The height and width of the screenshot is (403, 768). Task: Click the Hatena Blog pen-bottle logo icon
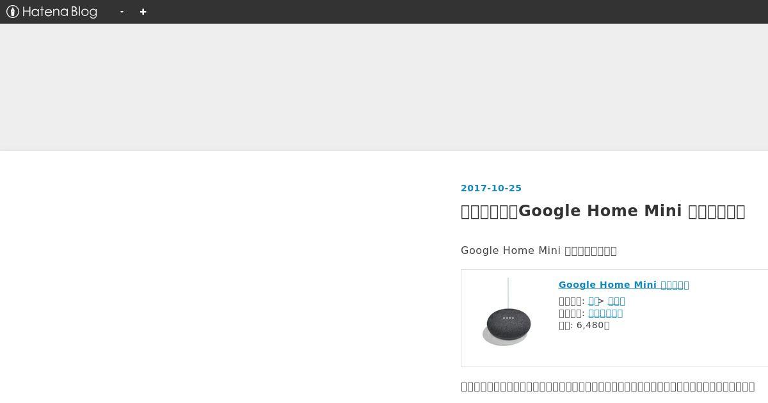pos(13,12)
